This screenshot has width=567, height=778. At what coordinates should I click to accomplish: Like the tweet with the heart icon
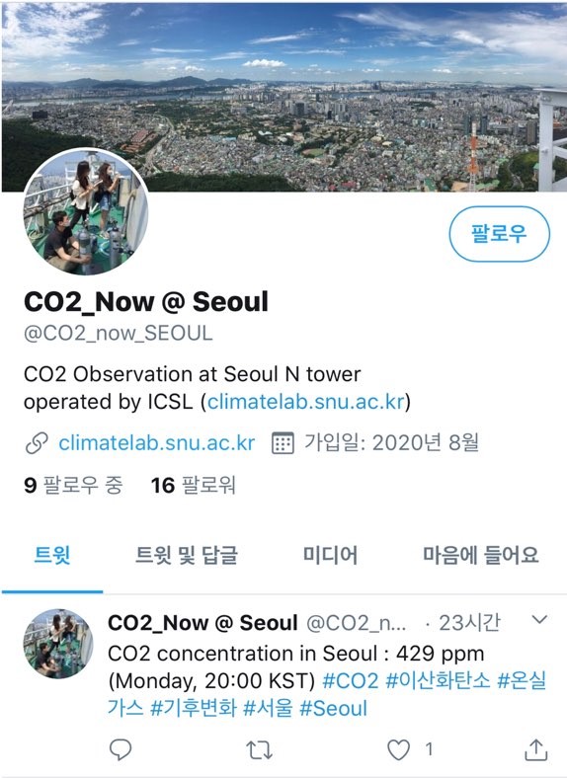point(398,749)
